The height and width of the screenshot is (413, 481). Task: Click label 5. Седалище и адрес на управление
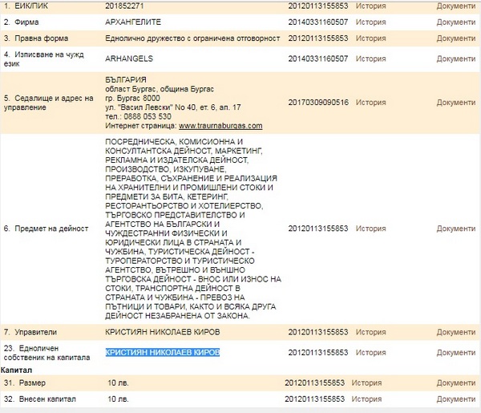(x=48, y=103)
